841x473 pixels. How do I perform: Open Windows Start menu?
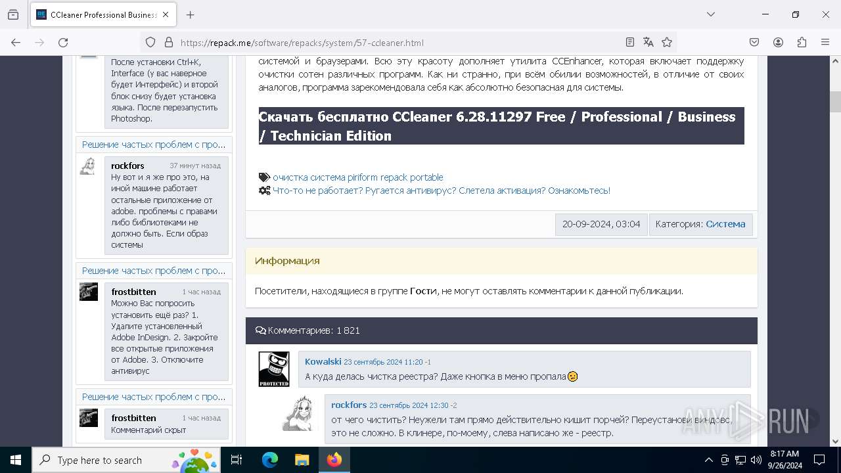16,460
